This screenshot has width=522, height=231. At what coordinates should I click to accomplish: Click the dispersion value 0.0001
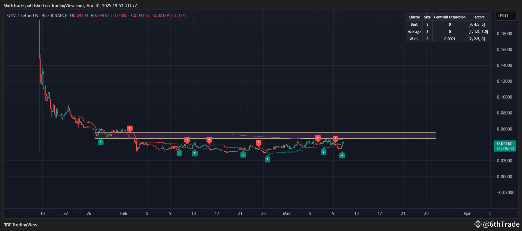click(x=450, y=39)
